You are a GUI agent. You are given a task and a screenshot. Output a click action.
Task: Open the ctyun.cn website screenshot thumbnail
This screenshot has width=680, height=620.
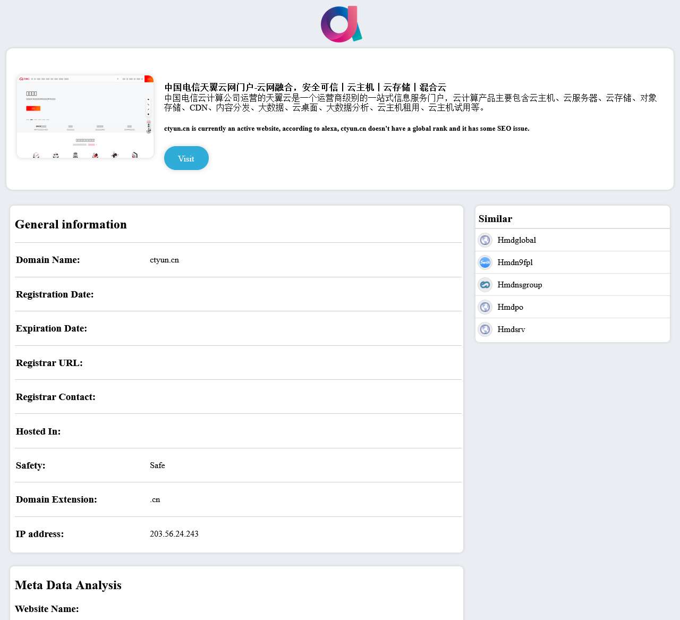pyautogui.click(x=85, y=116)
